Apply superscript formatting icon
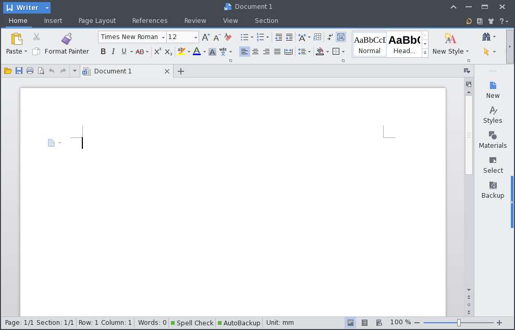 (x=157, y=52)
